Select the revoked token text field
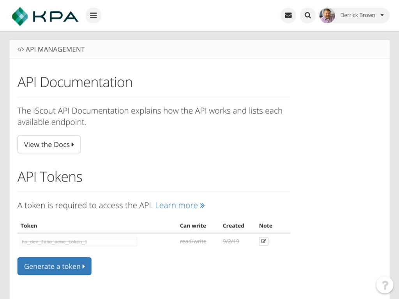 click(x=78, y=241)
